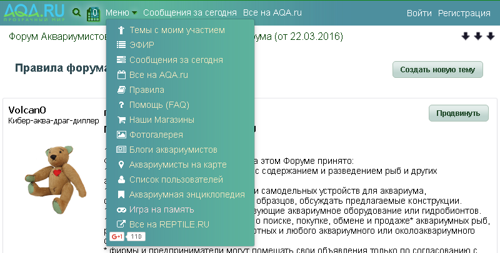The width and height of the screenshot is (500, 253).
Task: Open search via the magnifier icon
Action: [76, 12]
